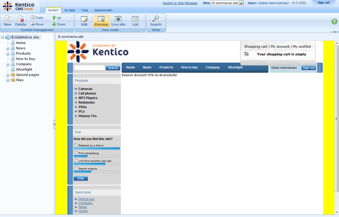Open the Content tab

click(53, 10)
